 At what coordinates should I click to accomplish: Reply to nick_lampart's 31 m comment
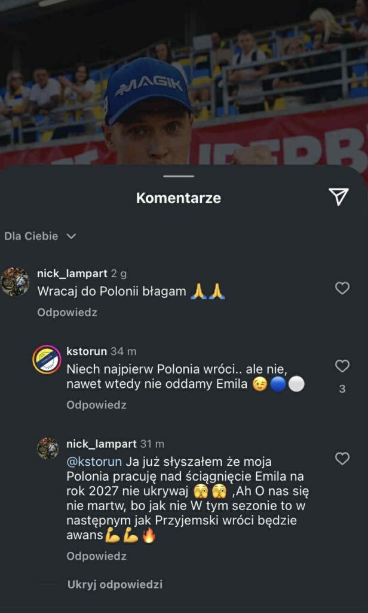tap(96, 556)
